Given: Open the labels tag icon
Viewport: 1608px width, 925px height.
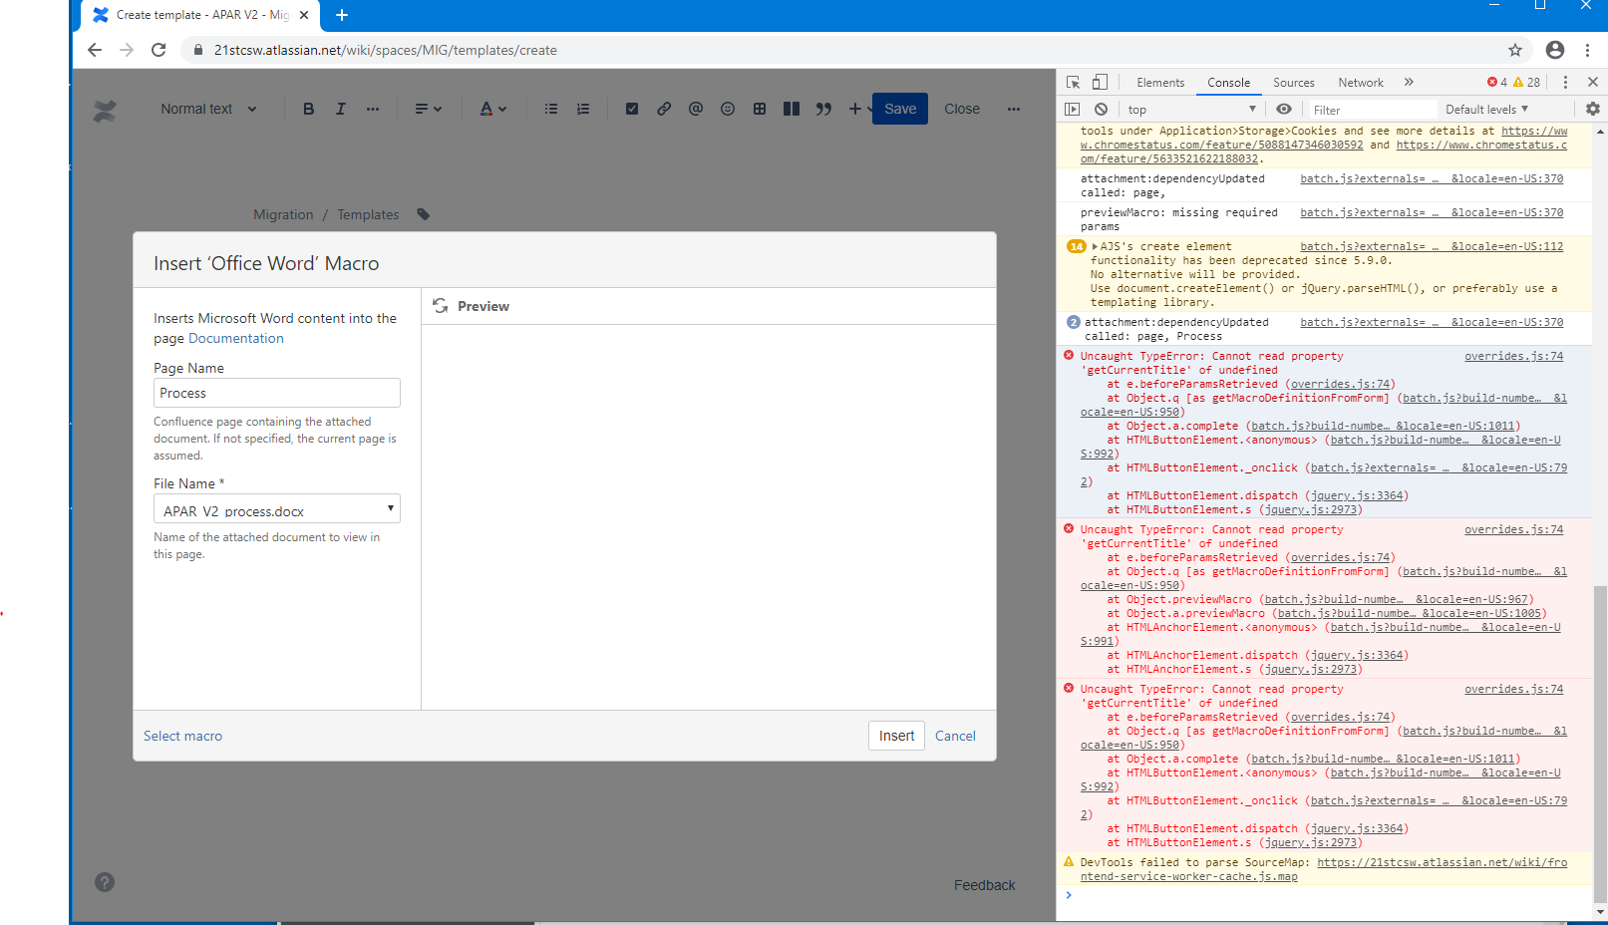Looking at the screenshot, I should [424, 214].
